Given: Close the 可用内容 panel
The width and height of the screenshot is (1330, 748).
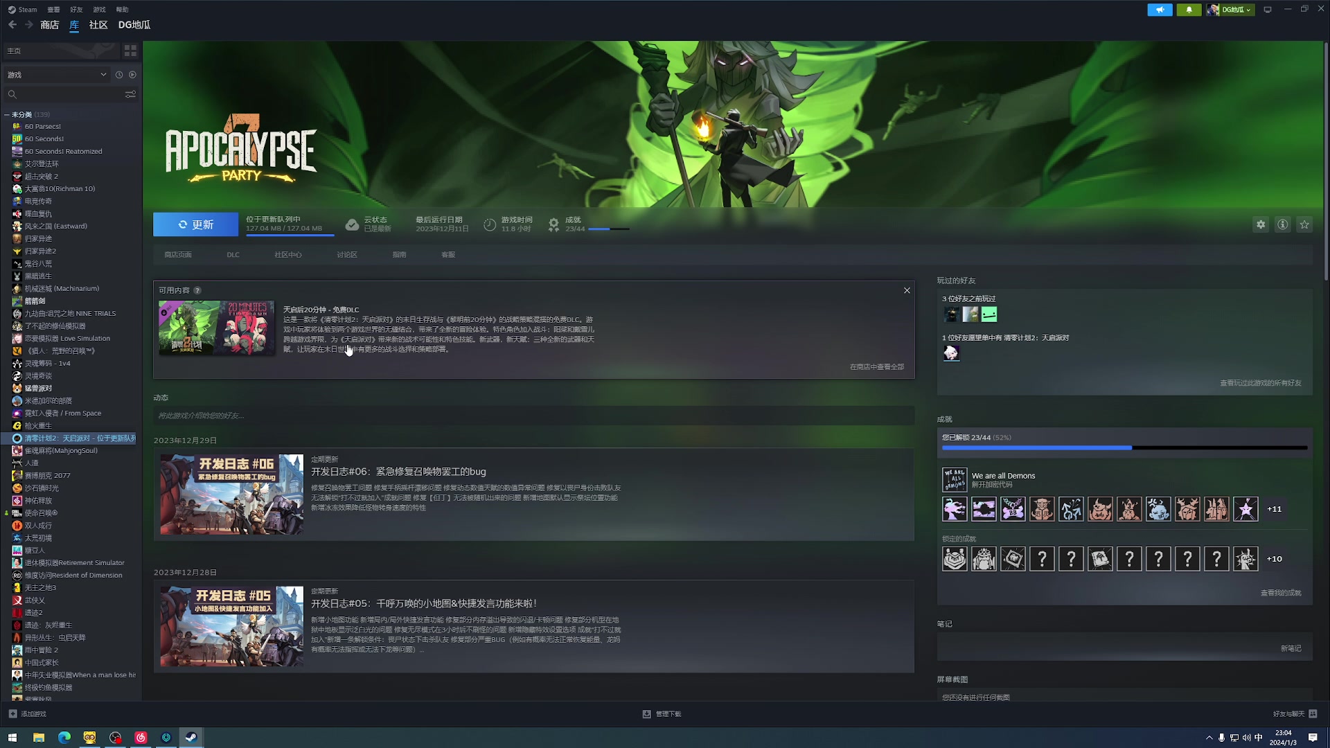Looking at the screenshot, I should (907, 290).
